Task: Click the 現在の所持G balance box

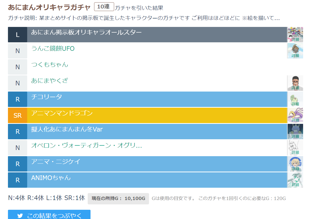Action: 118,198
